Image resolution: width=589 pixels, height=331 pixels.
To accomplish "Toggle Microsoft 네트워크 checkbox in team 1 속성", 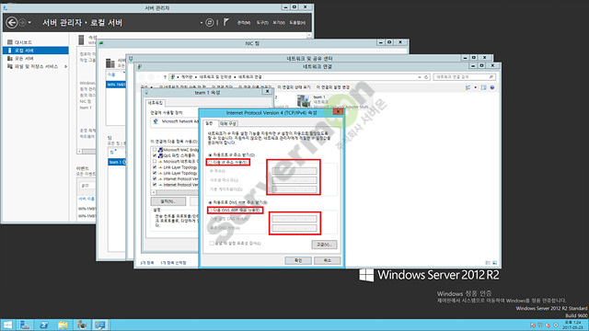I will (155, 162).
